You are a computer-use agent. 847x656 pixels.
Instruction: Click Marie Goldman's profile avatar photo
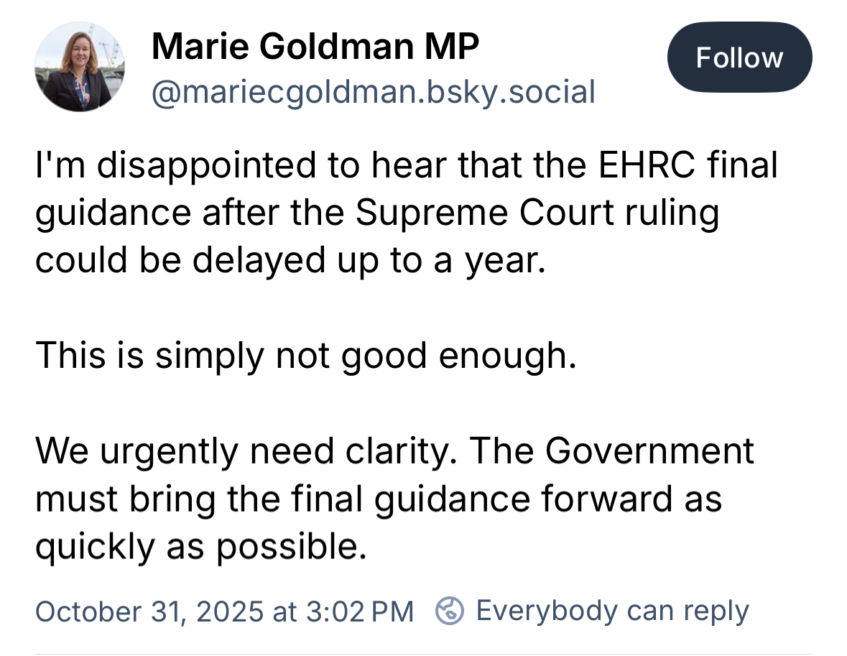click(x=79, y=67)
